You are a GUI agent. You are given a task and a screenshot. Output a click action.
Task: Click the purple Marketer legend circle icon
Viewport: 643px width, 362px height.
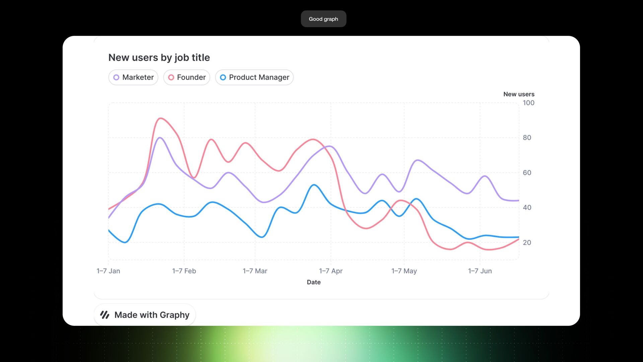116,77
